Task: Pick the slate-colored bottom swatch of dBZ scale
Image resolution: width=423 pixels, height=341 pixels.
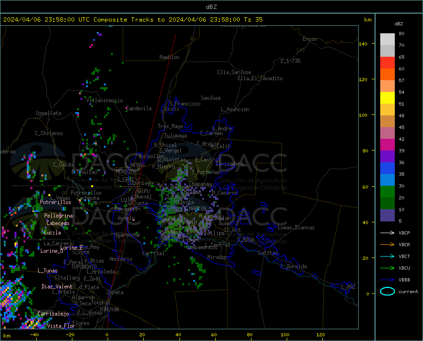Action: 387,215
